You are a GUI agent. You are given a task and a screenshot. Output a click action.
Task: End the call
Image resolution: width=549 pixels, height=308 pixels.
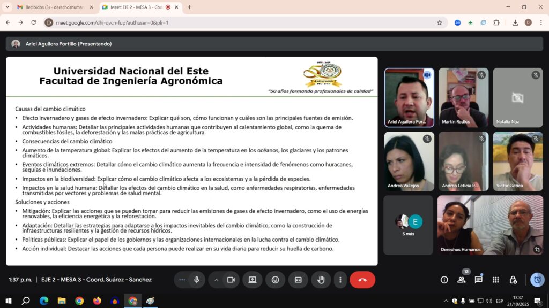tap(362, 279)
